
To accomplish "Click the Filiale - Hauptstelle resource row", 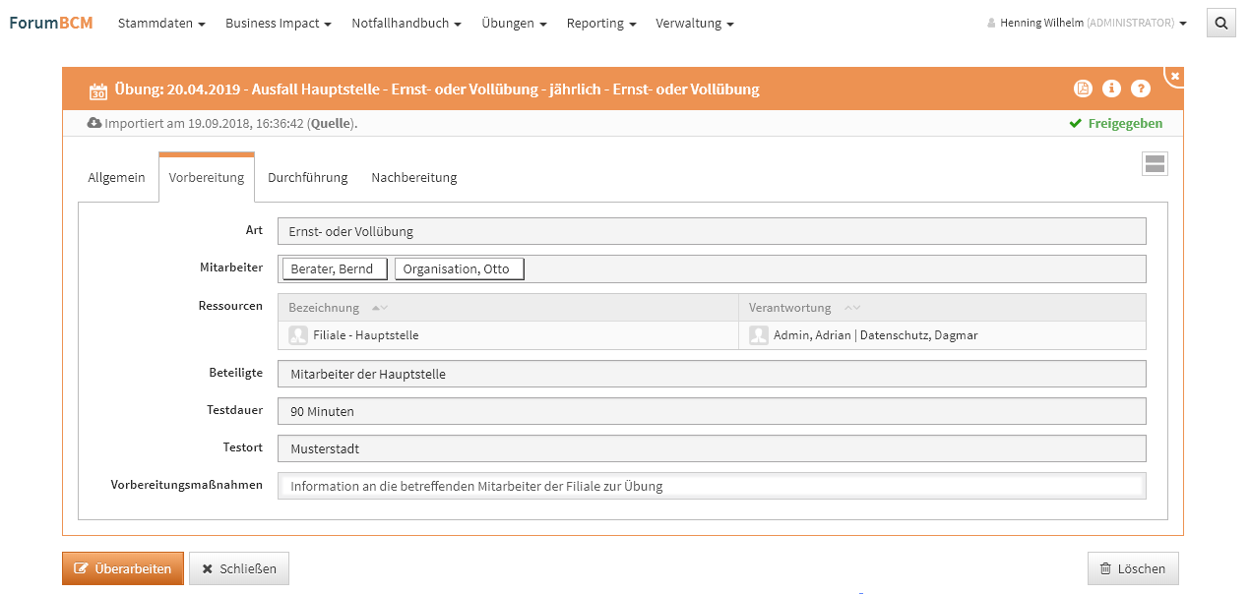I will click(712, 335).
